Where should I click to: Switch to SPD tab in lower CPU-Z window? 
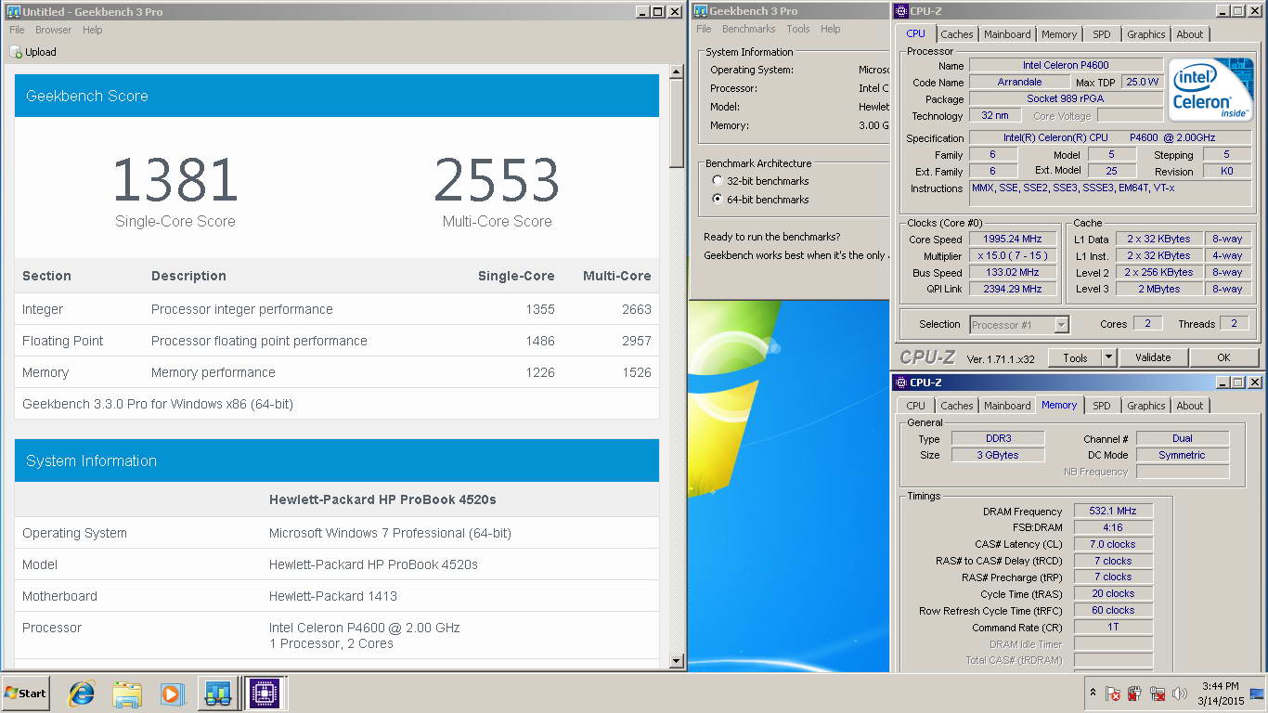coord(1101,406)
